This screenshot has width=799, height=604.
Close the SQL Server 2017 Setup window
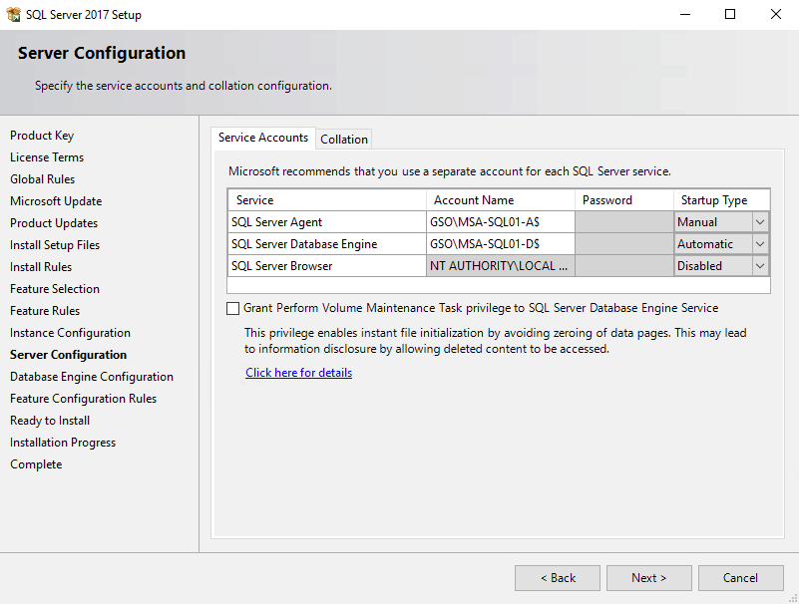click(776, 14)
